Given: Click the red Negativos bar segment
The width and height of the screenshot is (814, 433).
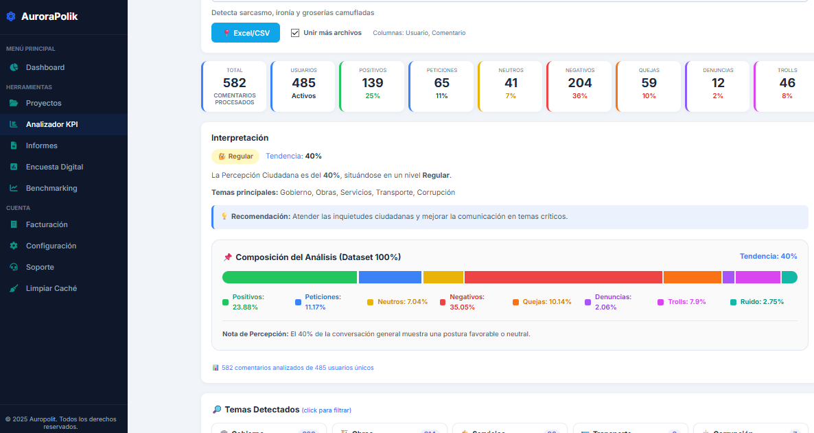Looking at the screenshot, I should pos(563,277).
